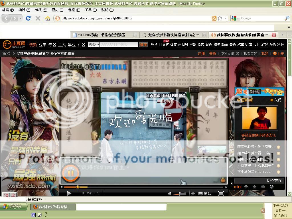The image size is (292, 219).
Task: Click the orange 搜索 search button
Action: (143, 45)
